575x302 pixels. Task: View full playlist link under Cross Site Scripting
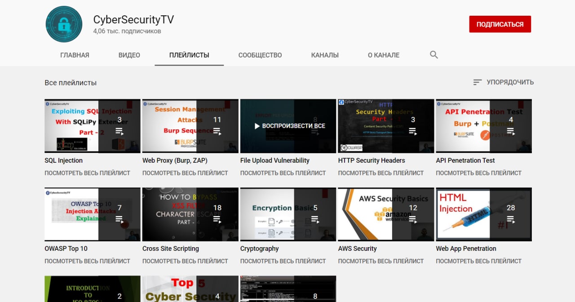click(185, 261)
